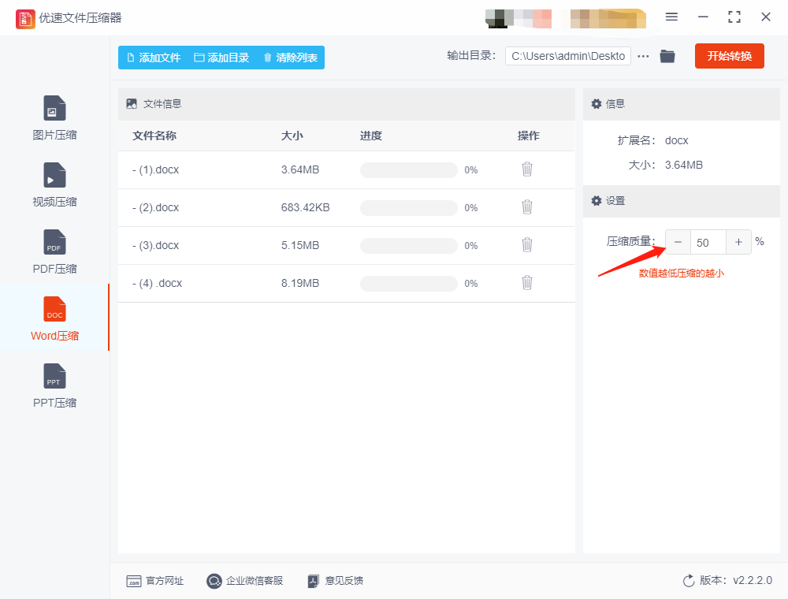Image resolution: width=788 pixels, height=599 pixels.
Task: Delete the file (1).docx from the list
Action: (526, 169)
